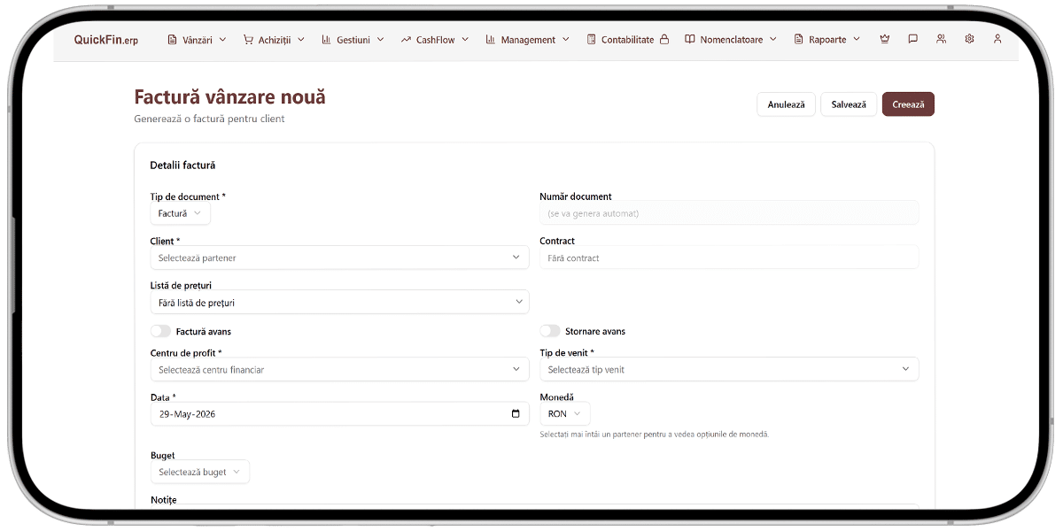Open the Contabilitate menu
This screenshot has height=531, width=1063.
point(627,40)
